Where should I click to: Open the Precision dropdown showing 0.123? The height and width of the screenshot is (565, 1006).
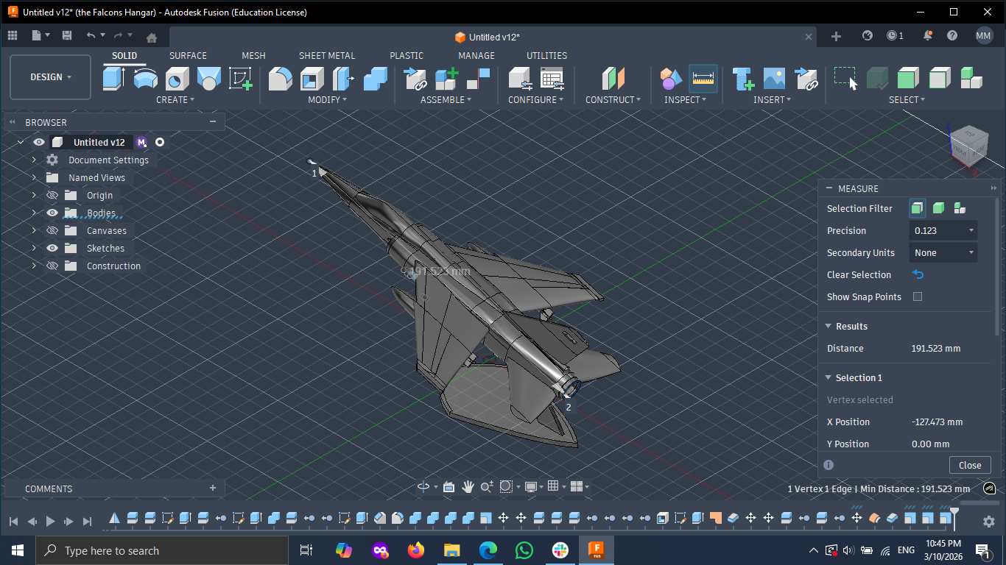coord(943,230)
